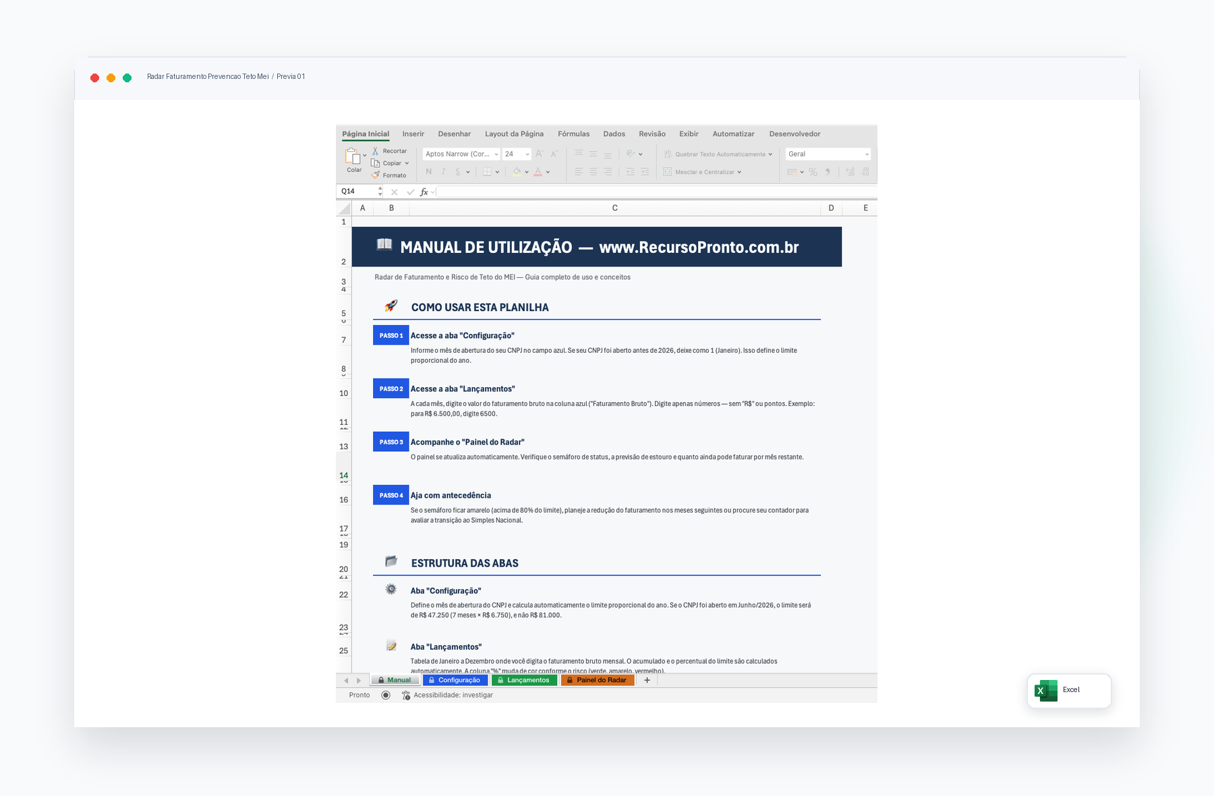Click inside the formula bar field
This screenshot has height=796, width=1214.
point(656,192)
